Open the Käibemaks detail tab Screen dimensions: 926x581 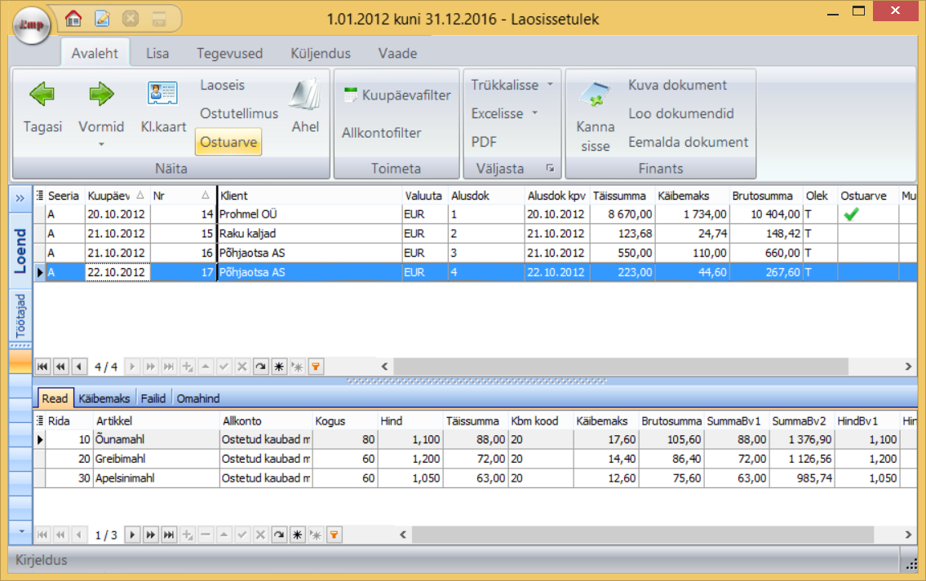coord(104,398)
